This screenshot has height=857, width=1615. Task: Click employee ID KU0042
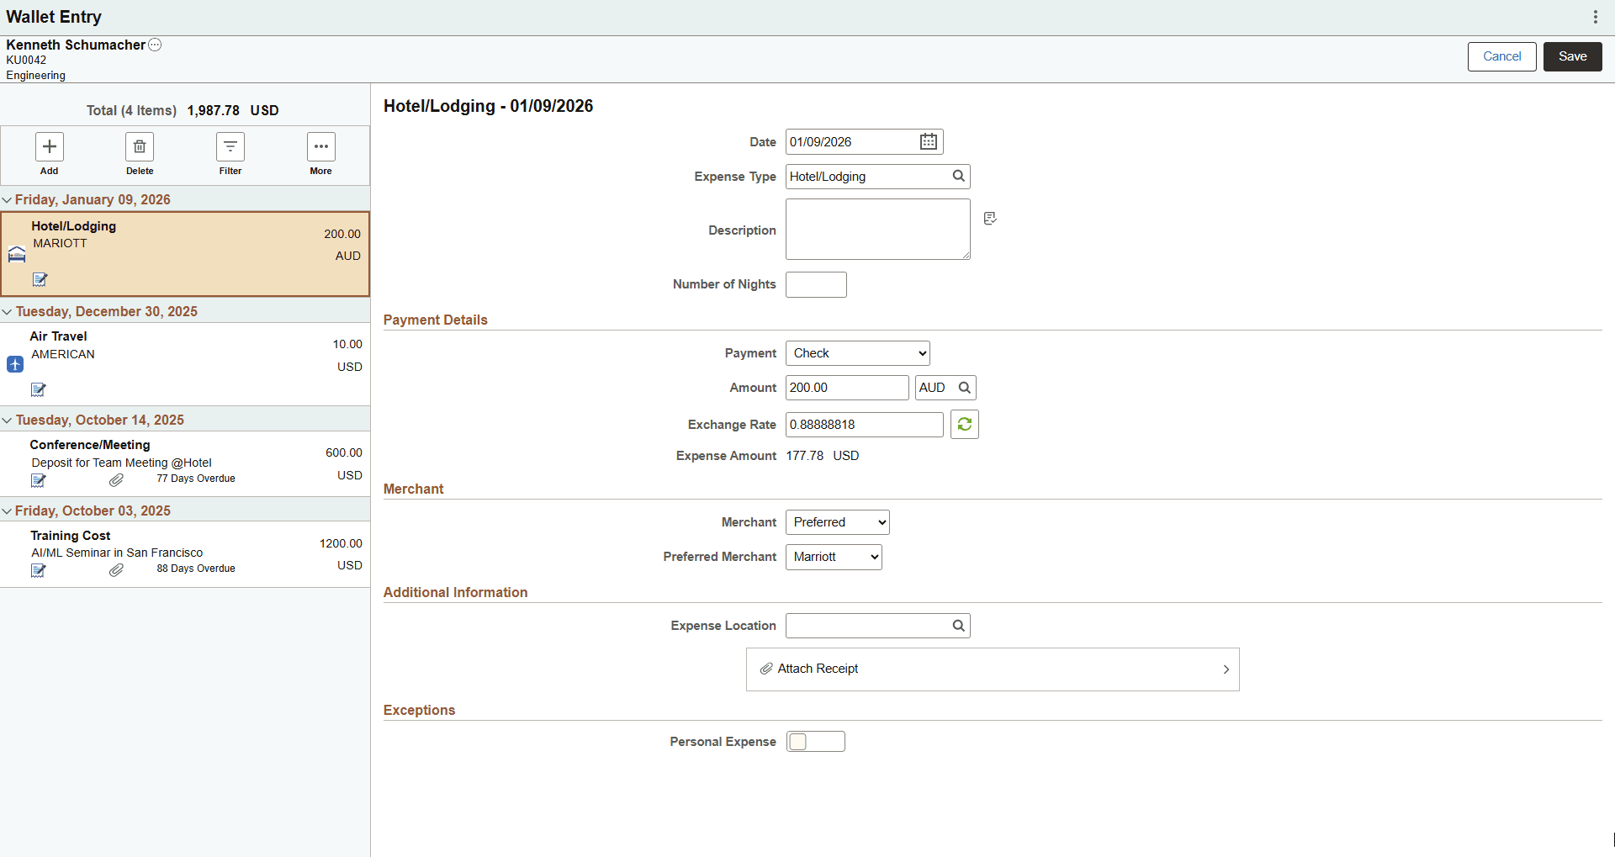pyautogui.click(x=26, y=60)
